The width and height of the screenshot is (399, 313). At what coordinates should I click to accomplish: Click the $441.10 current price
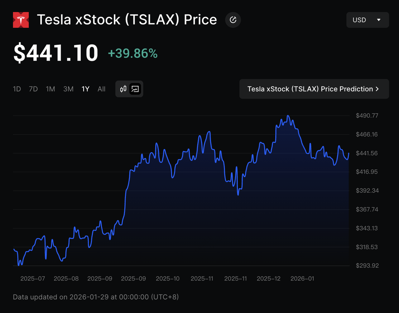click(55, 53)
